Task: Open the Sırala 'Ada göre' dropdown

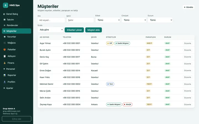Action: (50, 30)
